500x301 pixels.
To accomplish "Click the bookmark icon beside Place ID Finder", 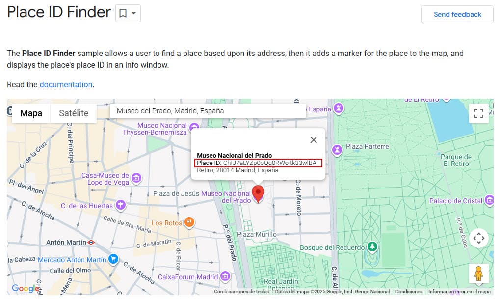I will point(123,13).
